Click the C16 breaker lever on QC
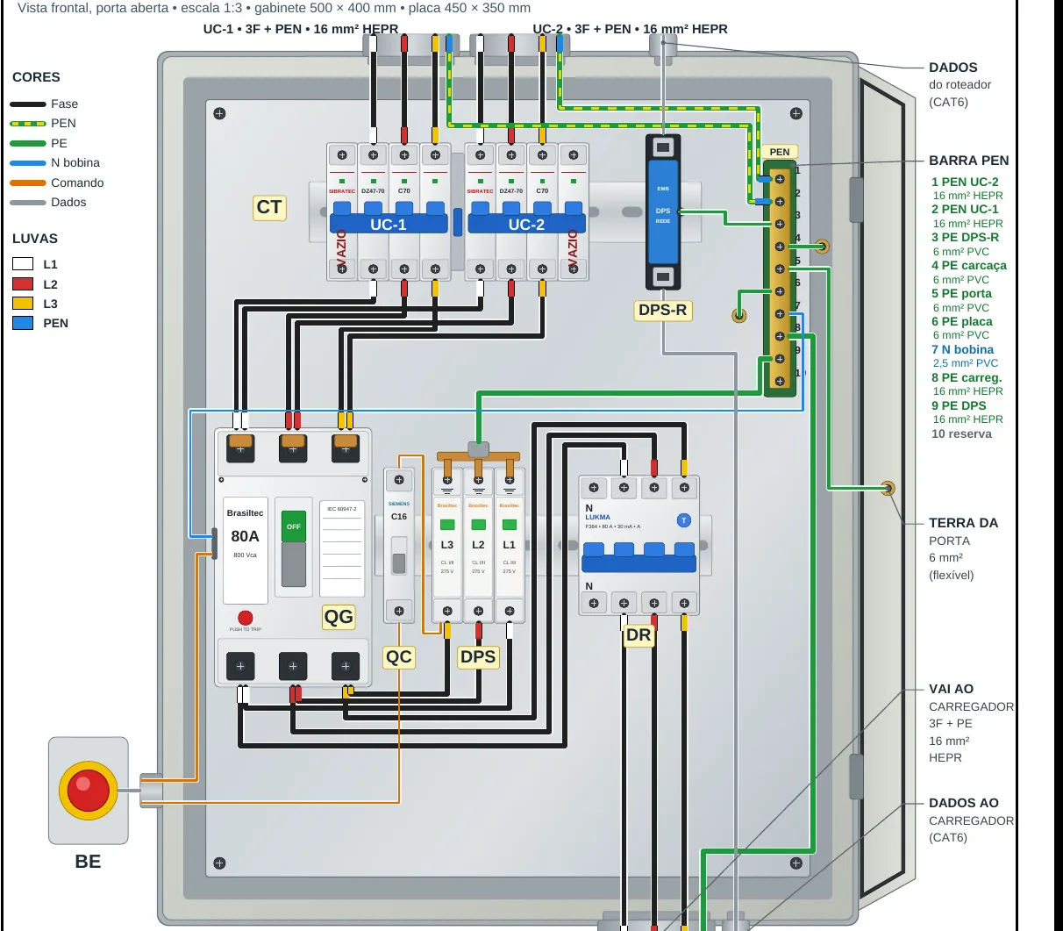 399,562
